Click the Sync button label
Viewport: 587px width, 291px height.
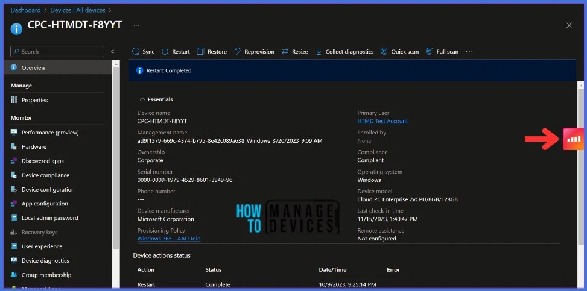point(148,52)
